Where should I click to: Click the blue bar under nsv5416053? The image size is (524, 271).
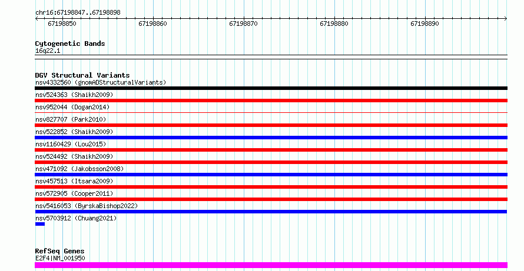271,212
